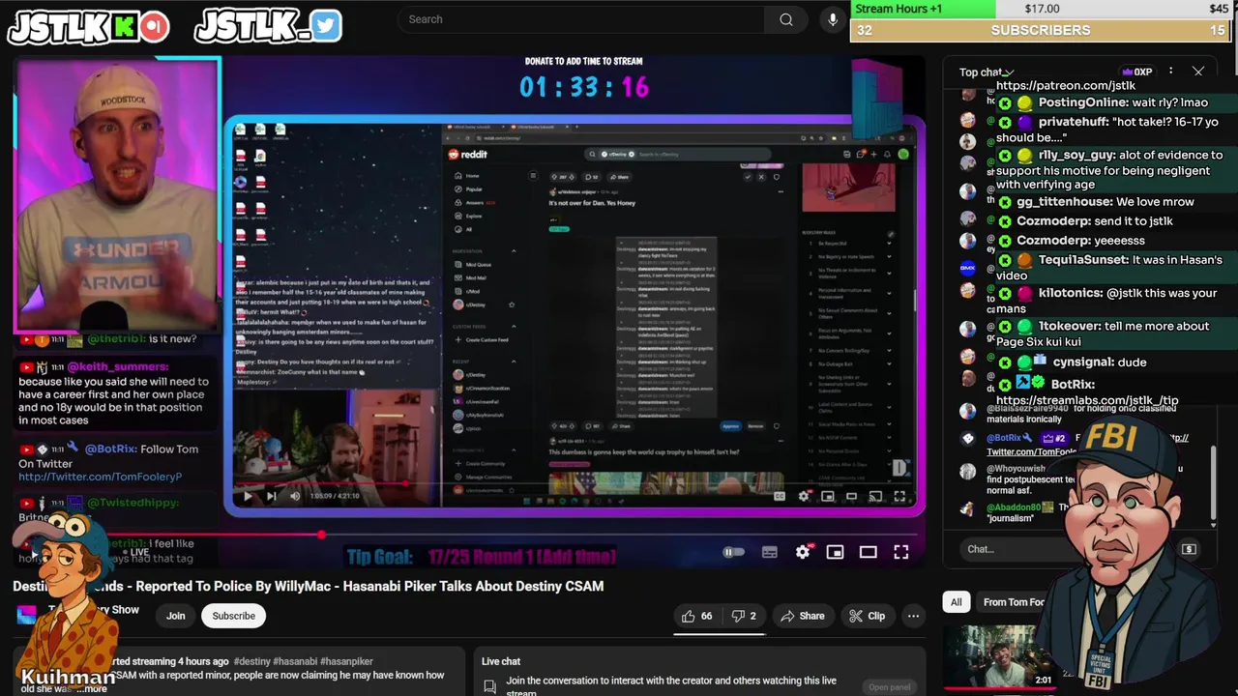This screenshot has width=1238, height=696.
Task: Click Open panel for live chat
Action: pos(889,687)
